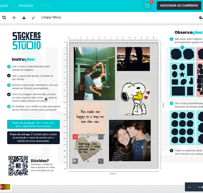Viewport: 203px width, 193px height.
Task: Delete selected sticker with red X
Action: (75, 137)
